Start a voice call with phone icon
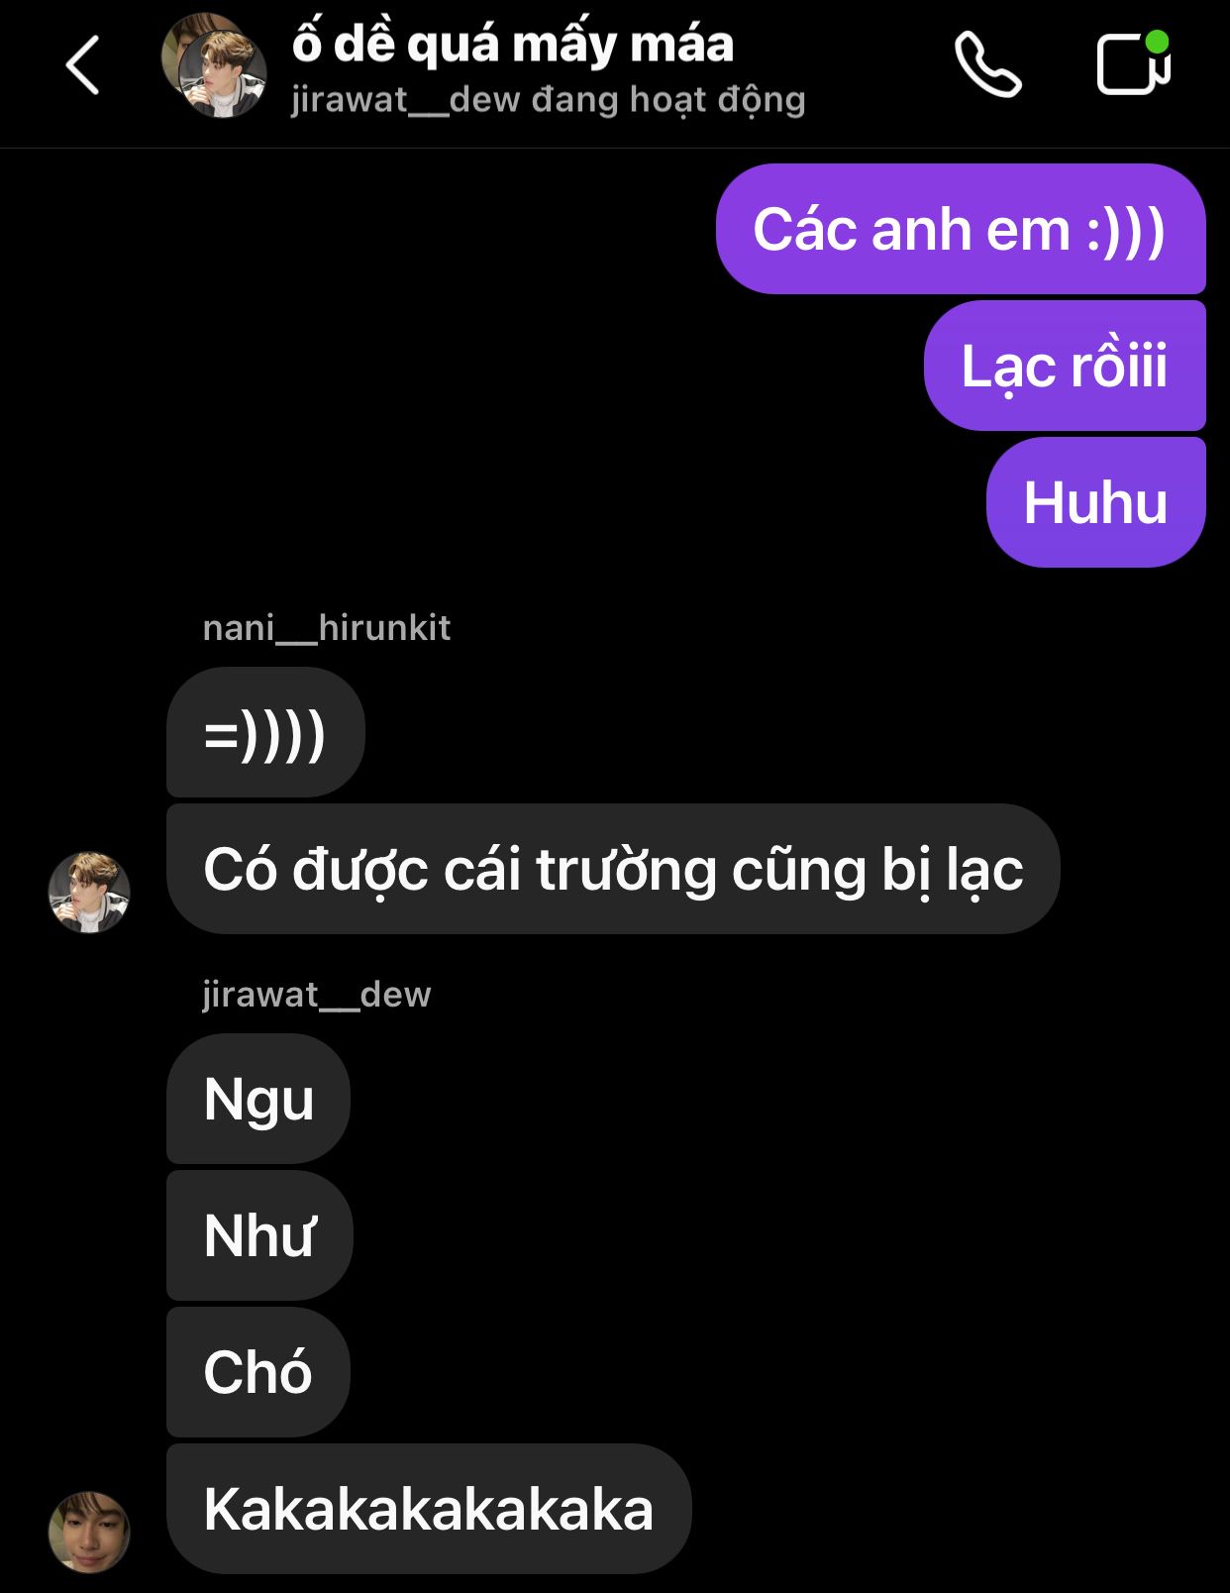The width and height of the screenshot is (1230, 1593). coord(987,65)
